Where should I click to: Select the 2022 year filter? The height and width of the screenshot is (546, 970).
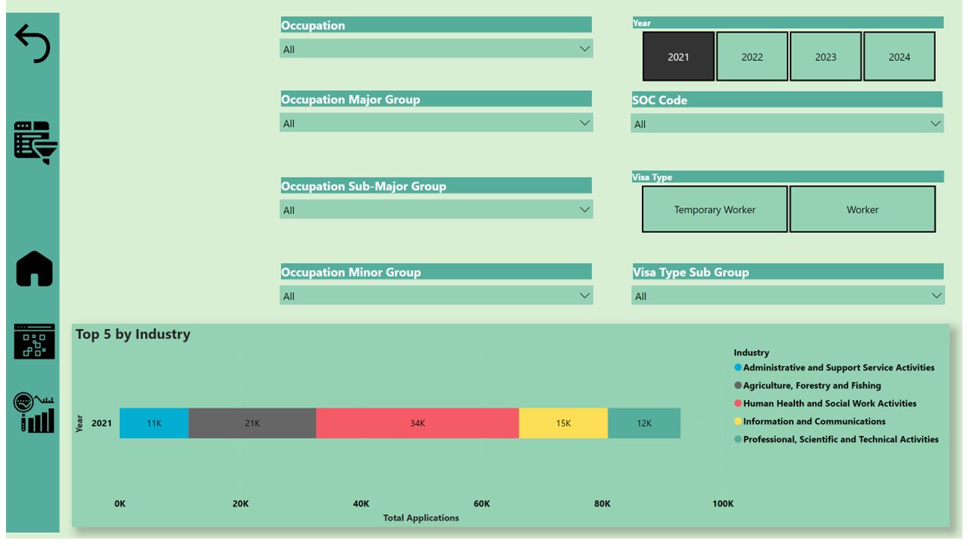point(752,56)
